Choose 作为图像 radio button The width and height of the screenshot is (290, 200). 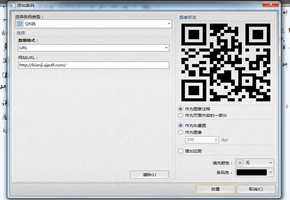click(x=181, y=132)
